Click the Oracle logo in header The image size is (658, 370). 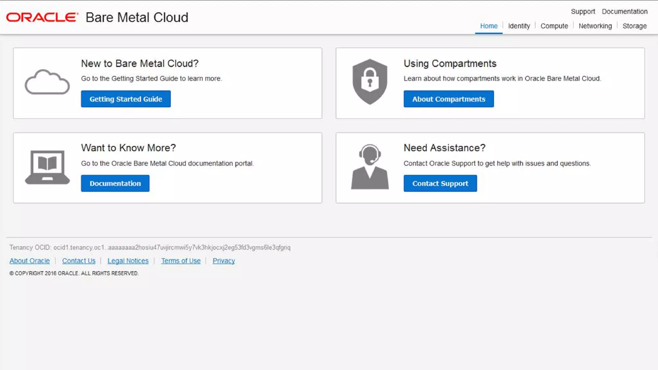point(42,17)
